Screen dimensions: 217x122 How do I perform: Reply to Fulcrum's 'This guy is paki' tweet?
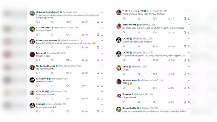tap(37, 60)
